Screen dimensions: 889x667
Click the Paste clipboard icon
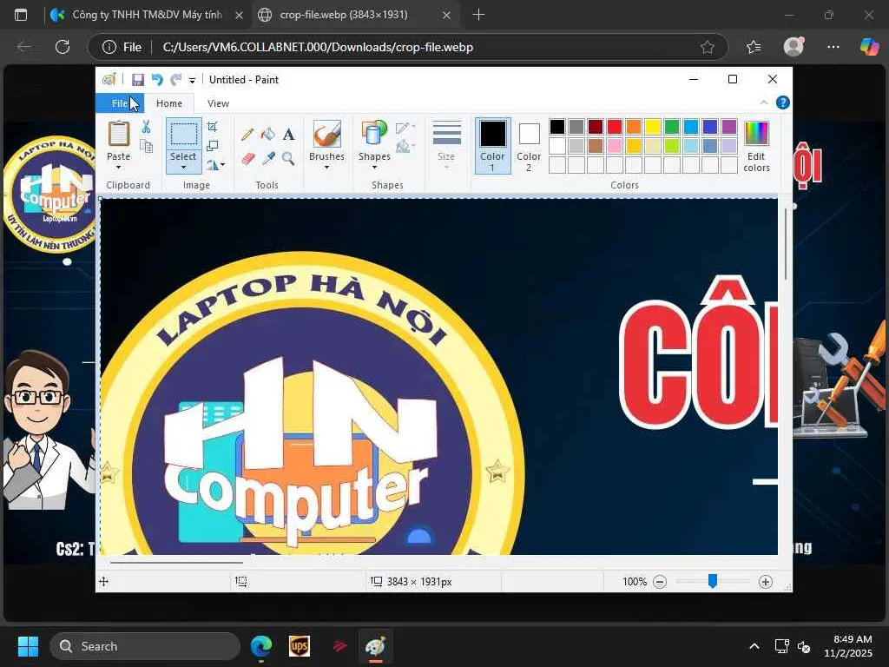(x=118, y=134)
